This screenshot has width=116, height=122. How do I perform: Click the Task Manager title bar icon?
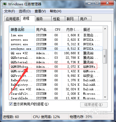(5, 4)
